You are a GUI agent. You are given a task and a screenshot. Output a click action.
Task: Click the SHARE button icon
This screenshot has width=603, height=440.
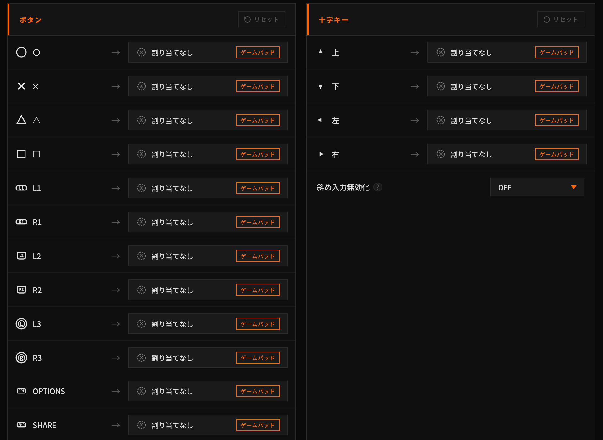point(21,425)
